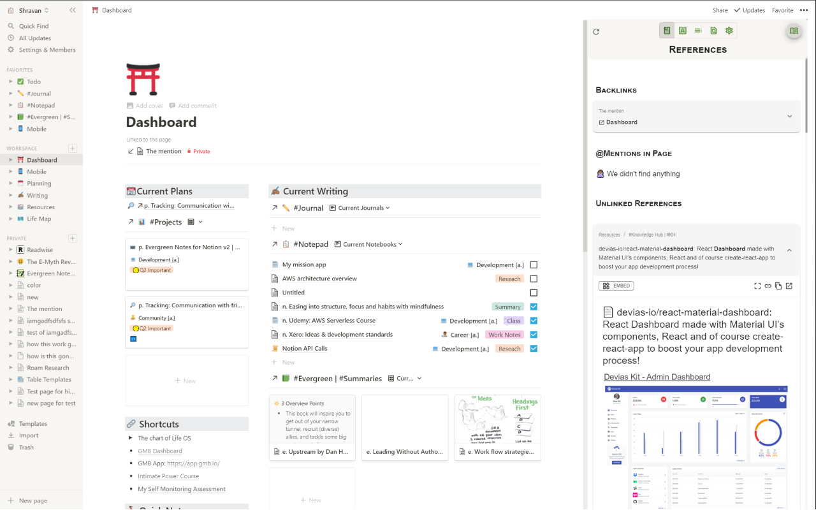Viewport: 816px width, 510px height.
Task: Open The mention backlink under title
Action: point(164,151)
